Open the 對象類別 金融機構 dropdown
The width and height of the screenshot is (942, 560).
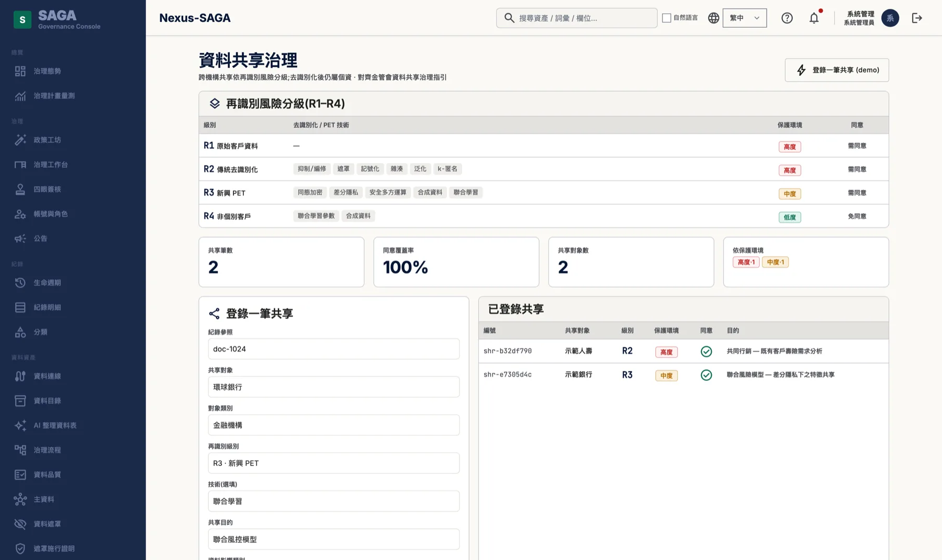[333, 425]
